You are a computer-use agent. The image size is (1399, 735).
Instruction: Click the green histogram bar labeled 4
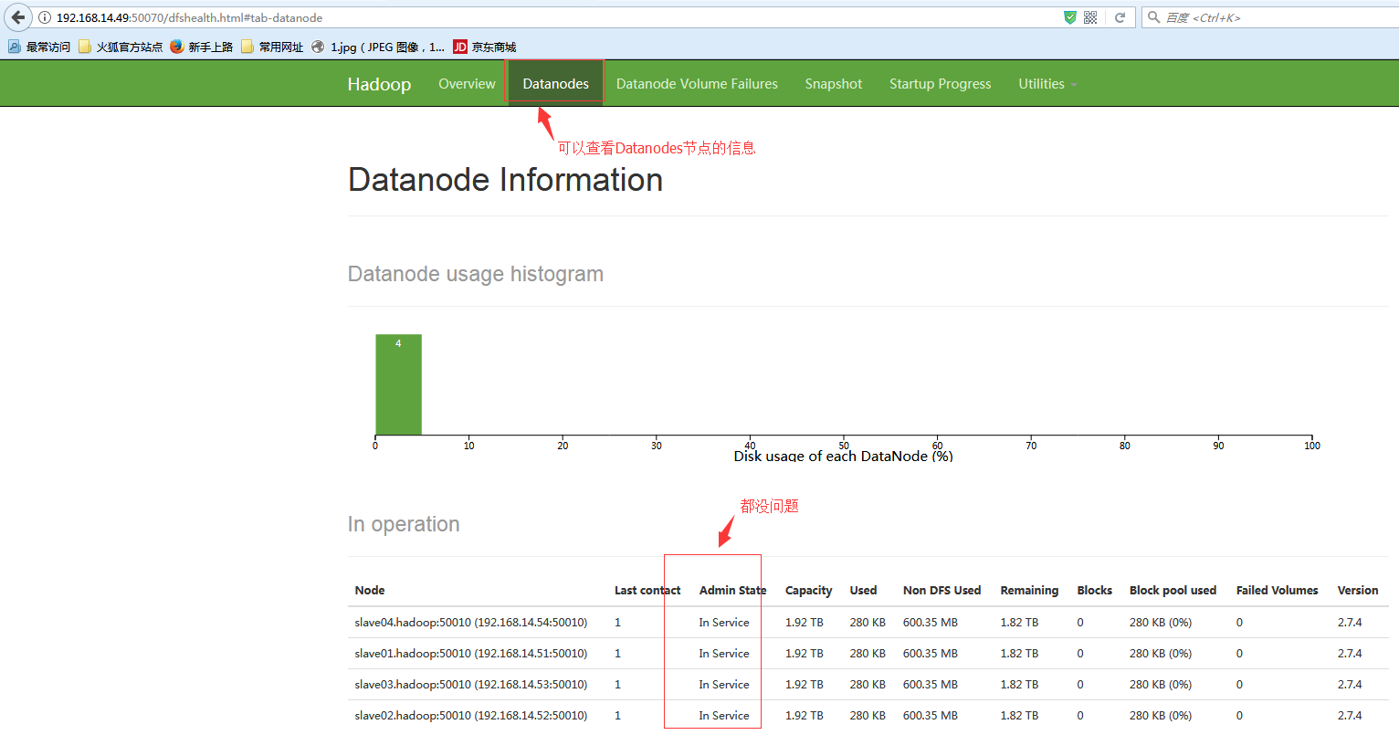click(x=398, y=384)
